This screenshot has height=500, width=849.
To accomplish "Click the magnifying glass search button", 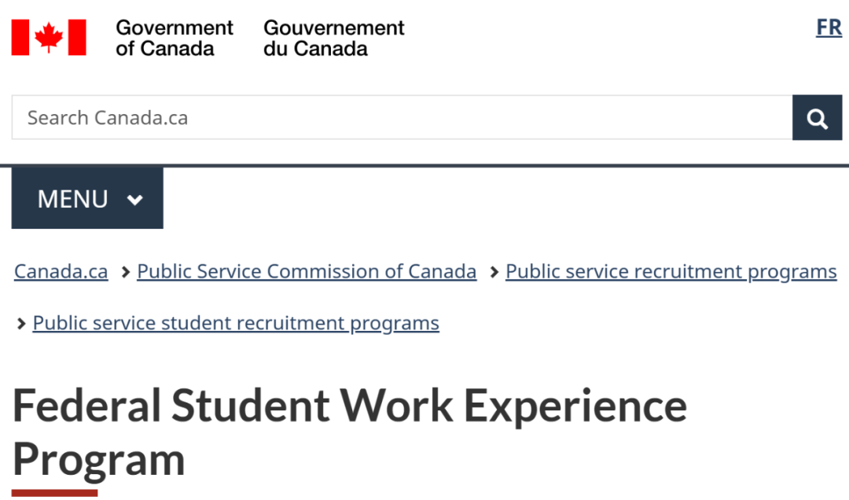I will coord(817,118).
